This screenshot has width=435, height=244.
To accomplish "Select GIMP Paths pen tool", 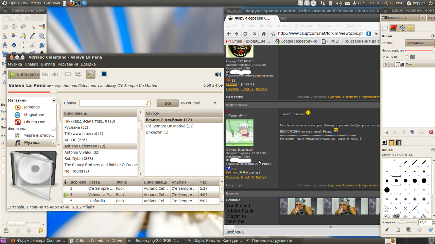I will [23, 36].
